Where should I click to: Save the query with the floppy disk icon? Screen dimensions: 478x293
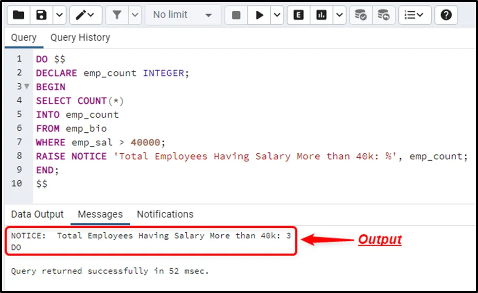click(x=41, y=15)
